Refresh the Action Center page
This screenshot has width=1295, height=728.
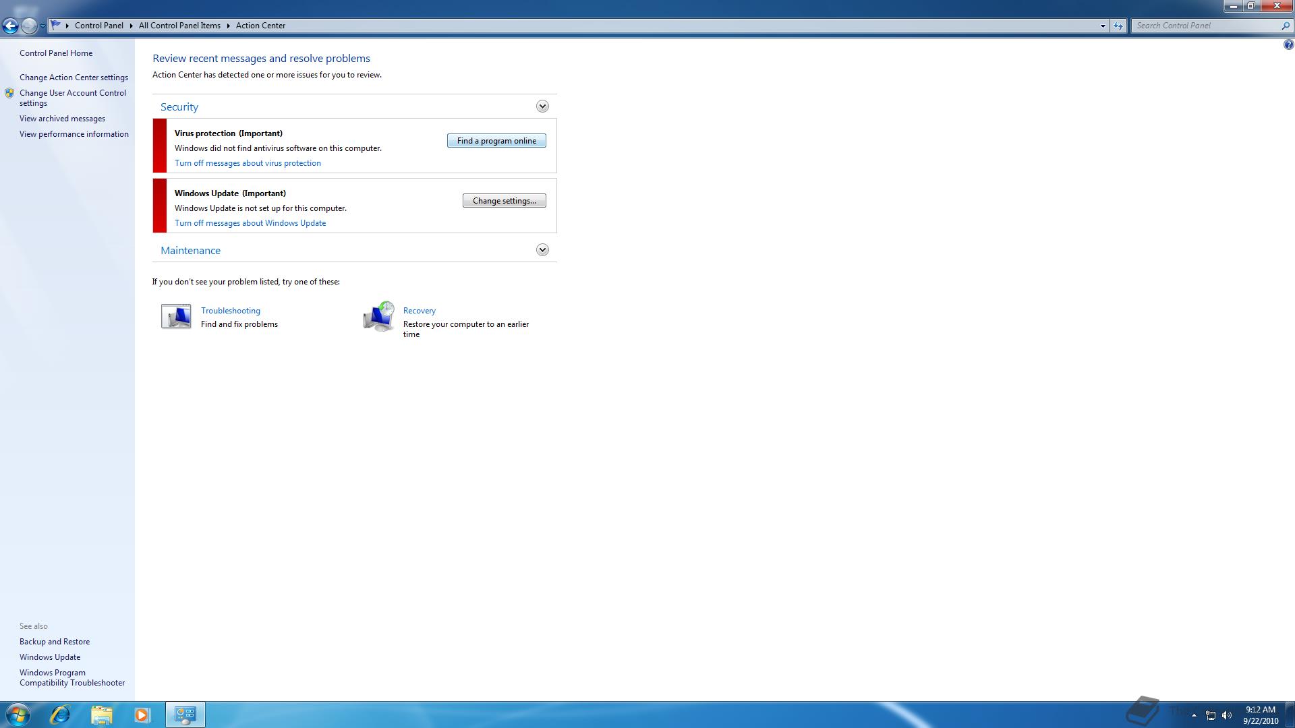tap(1118, 26)
